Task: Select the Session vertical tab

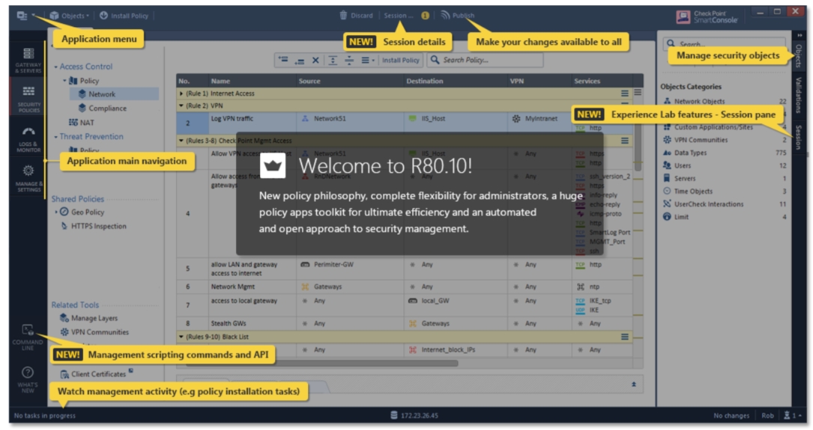Action: coord(799,137)
